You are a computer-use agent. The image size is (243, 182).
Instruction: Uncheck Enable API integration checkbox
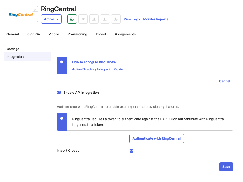pyautogui.click(x=59, y=93)
